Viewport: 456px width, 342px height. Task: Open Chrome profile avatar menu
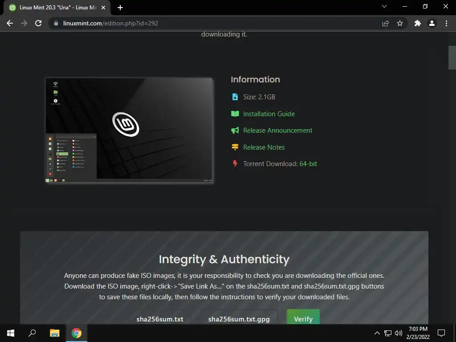(x=432, y=23)
